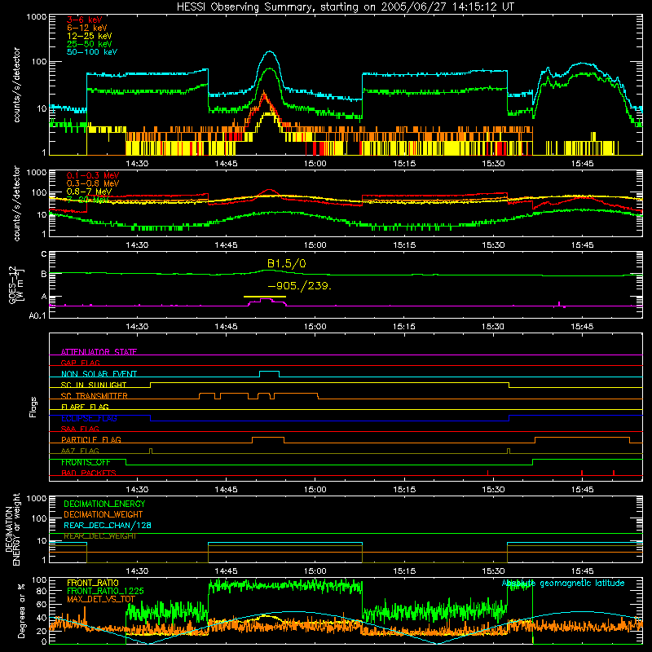Click the green FRONT_RATIO_1225 legend label

click(105, 591)
